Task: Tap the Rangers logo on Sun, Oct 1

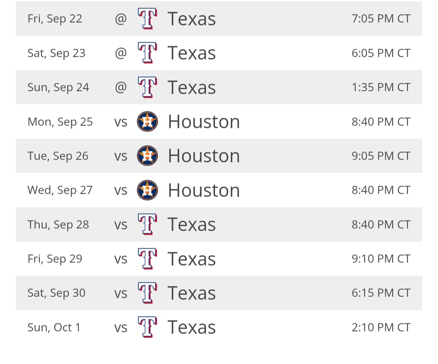Action: 148,327
